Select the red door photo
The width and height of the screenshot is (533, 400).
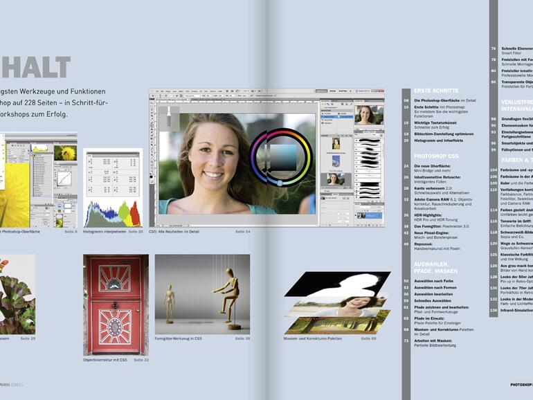pos(116,304)
